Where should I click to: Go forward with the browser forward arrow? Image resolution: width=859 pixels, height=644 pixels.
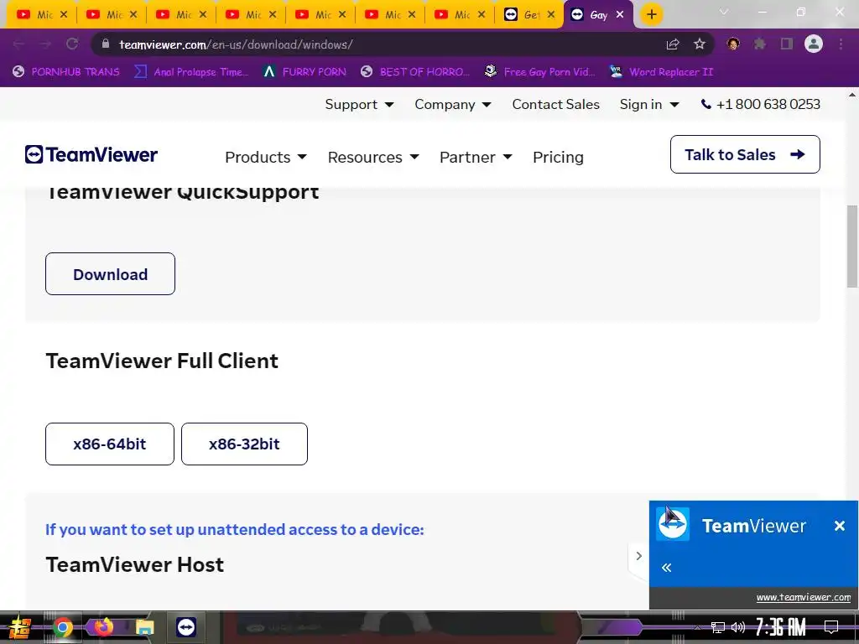45,44
